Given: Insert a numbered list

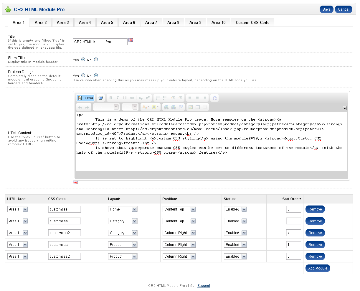Looking at the screenshot, I should tap(158, 98).
